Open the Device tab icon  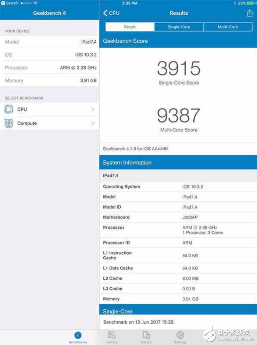coord(146,335)
